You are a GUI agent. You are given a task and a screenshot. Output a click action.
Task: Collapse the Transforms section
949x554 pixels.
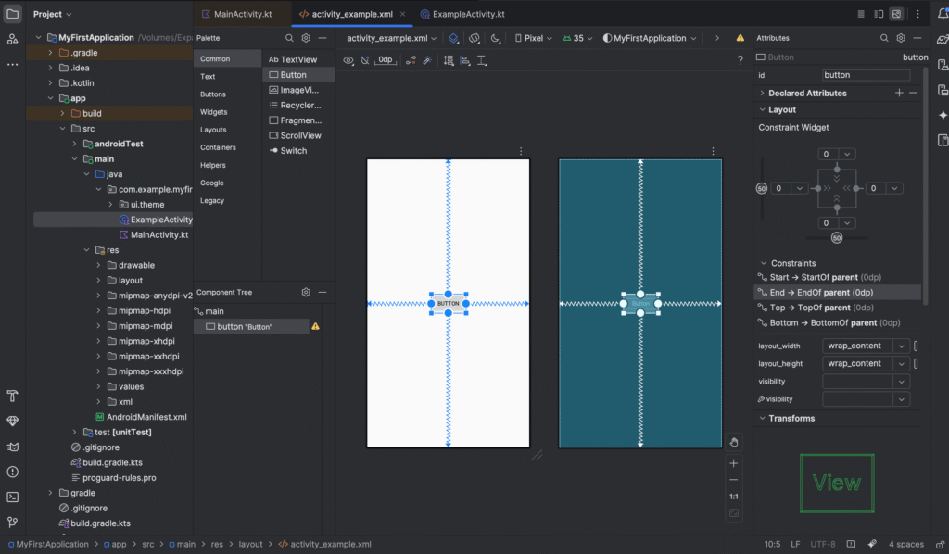(x=762, y=418)
